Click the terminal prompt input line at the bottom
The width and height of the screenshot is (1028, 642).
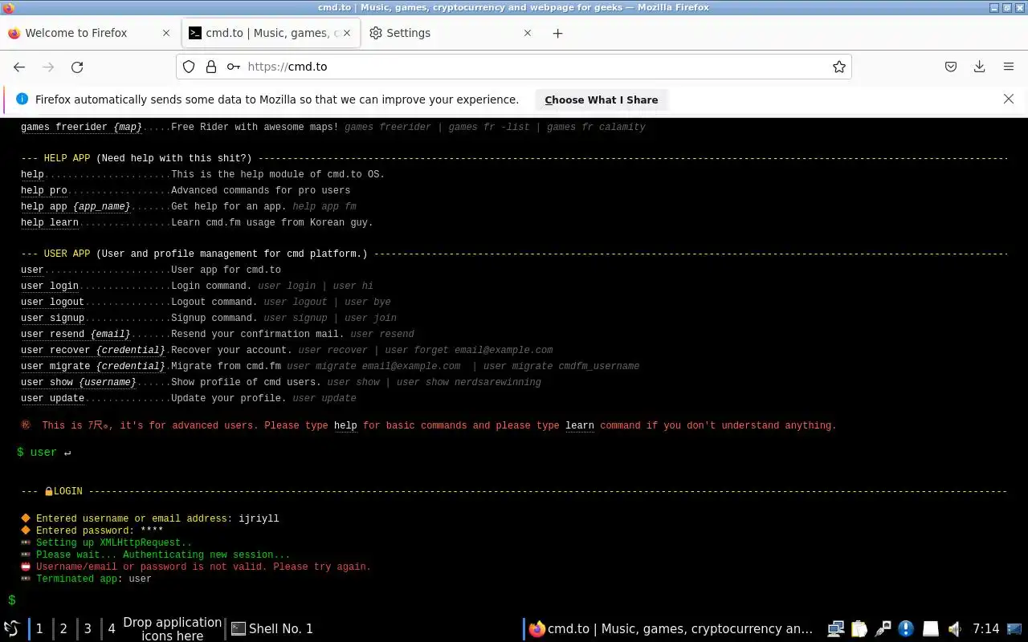pyautogui.click(x=514, y=600)
